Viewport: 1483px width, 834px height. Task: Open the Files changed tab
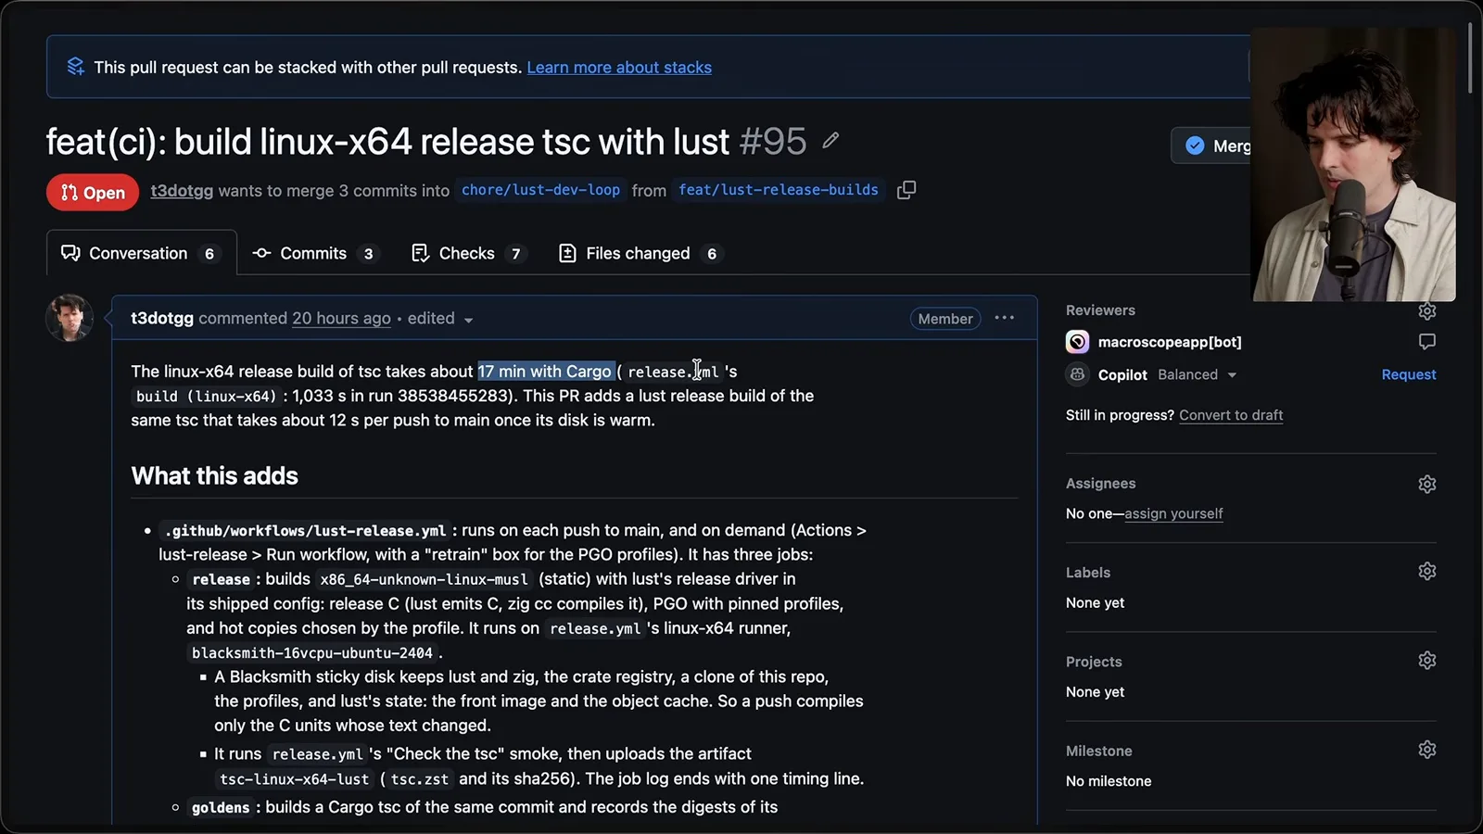coord(641,253)
